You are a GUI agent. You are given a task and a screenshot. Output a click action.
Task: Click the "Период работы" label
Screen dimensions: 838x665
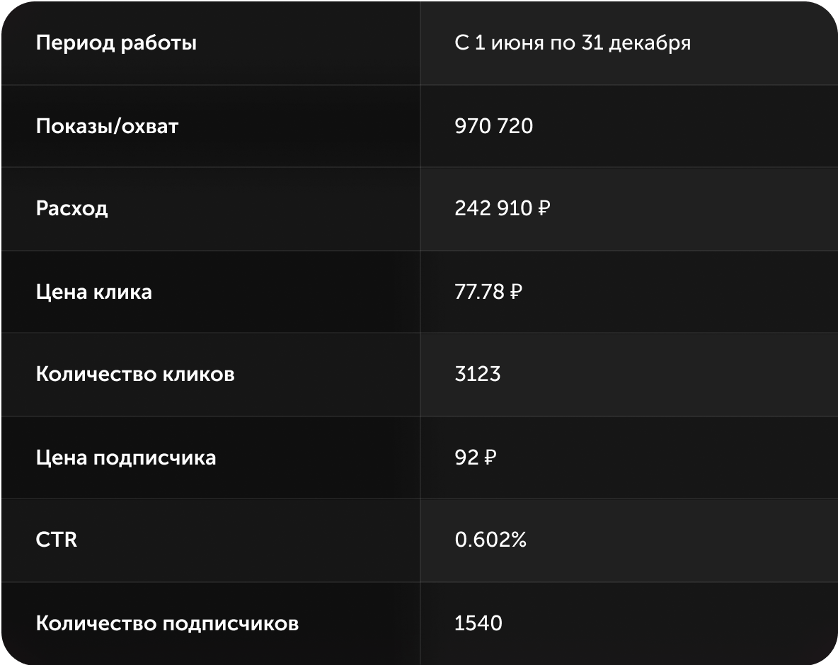(116, 43)
